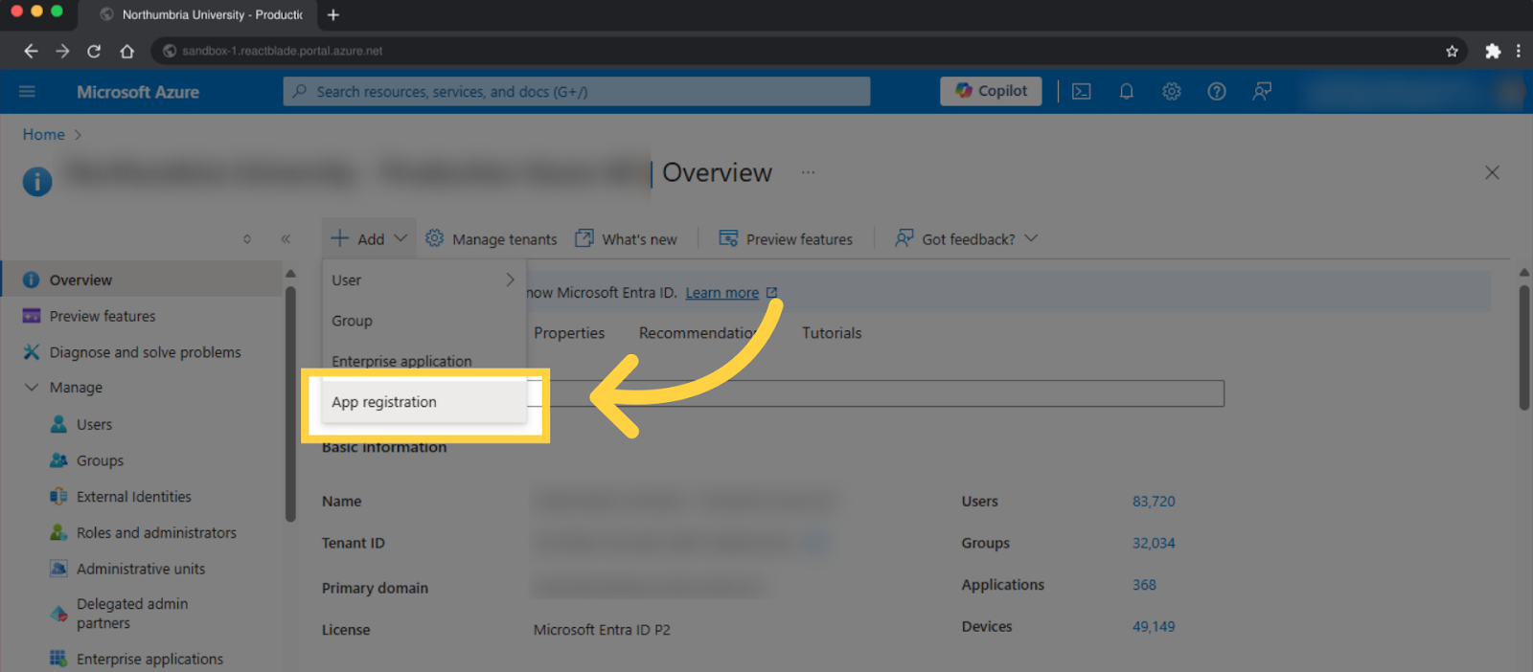Screen dimensions: 1533x672
Task: Collapse the left navigation menu
Action: pyautogui.click(x=286, y=239)
